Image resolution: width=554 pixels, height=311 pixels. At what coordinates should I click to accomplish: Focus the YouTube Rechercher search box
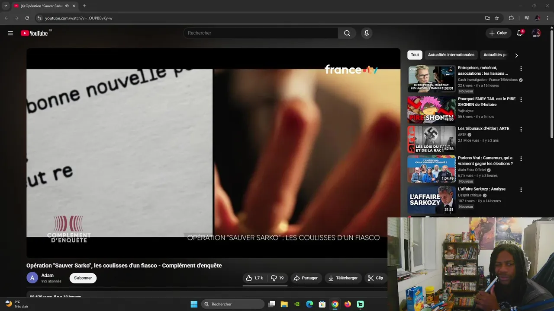pos(261,33)
